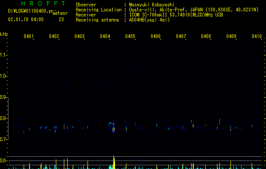Click the HROFFT program title

tap(44, 3)
